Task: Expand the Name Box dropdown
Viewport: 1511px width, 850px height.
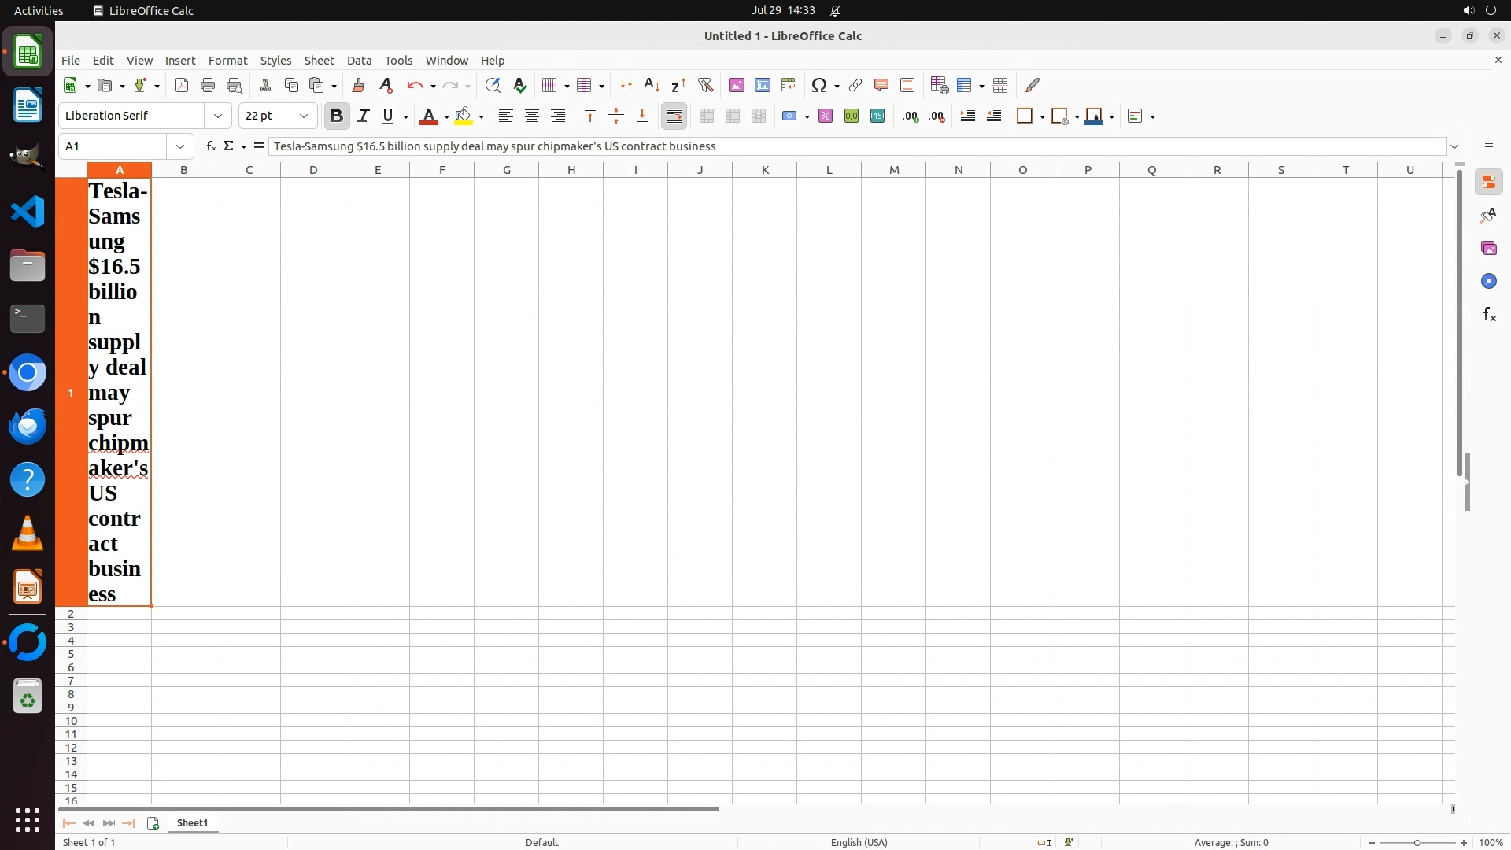Action: tap(180, 146)
